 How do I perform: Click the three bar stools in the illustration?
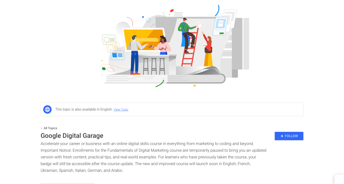[154, 66]
